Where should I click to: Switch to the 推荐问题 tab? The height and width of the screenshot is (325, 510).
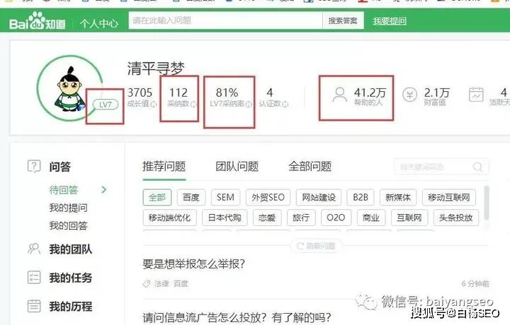[x=164, y=167]
